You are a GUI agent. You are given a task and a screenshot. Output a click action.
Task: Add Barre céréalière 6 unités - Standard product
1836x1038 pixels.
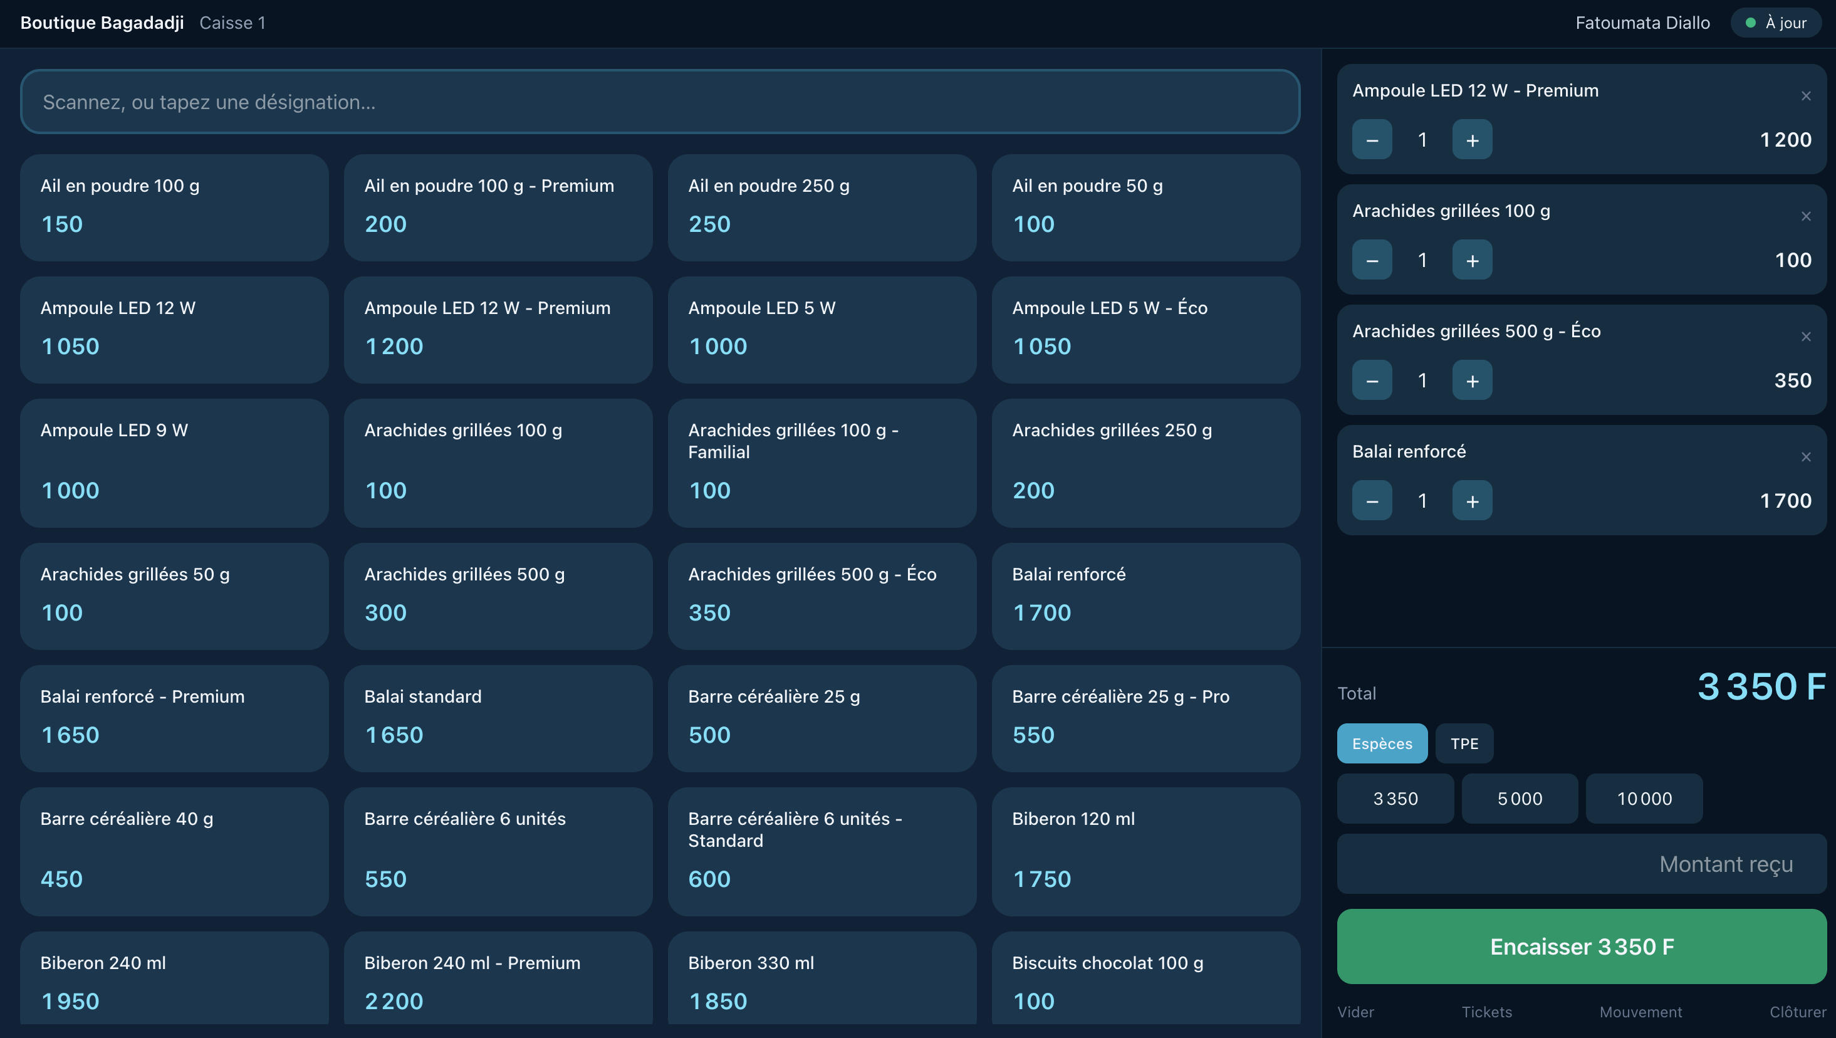coord(822,852)
